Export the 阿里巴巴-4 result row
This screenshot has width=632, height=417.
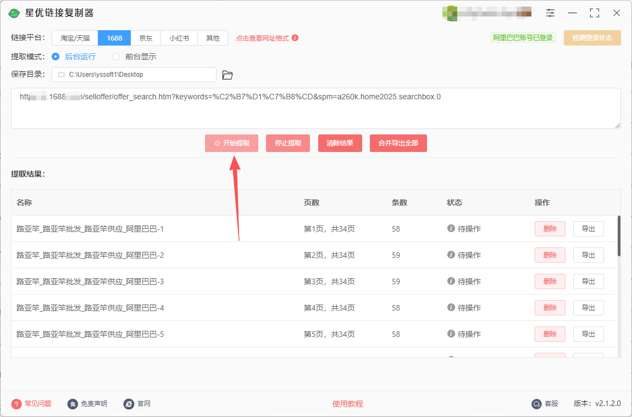(589, 307)
